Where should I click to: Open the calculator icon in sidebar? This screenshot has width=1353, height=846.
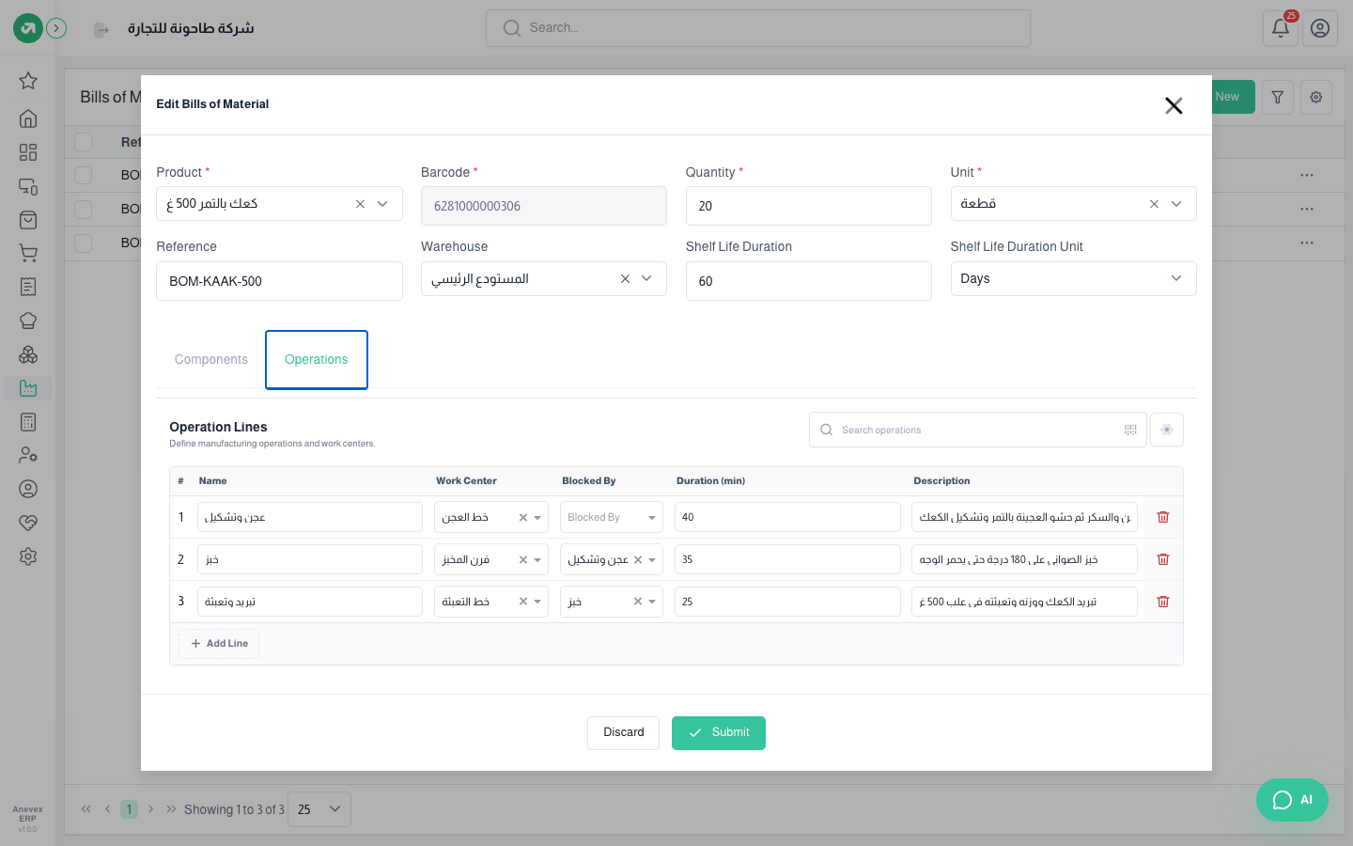click(x=28, y=422)
